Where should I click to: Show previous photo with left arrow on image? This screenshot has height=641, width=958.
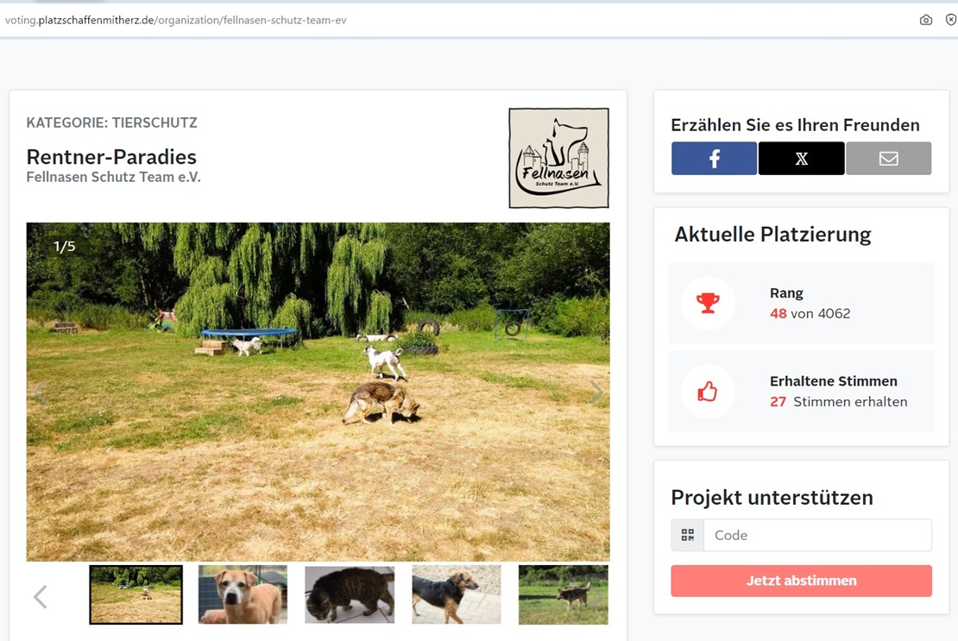41,392
